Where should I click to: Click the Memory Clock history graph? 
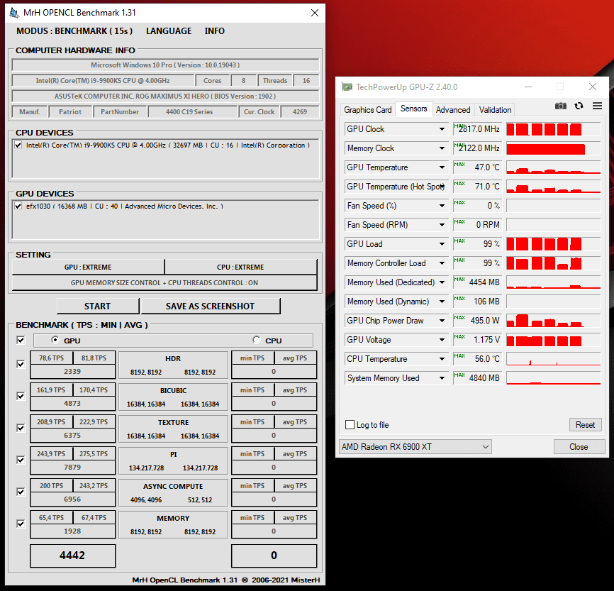point(553,148)
